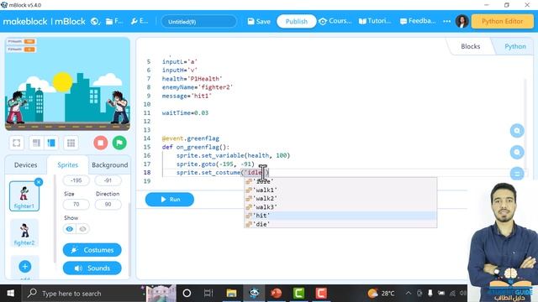Image resolution: width=538 pixels, height=302 pixels.
Task: Zoom in the code editor
Action: pyautogui.click(x=517, y=131)
